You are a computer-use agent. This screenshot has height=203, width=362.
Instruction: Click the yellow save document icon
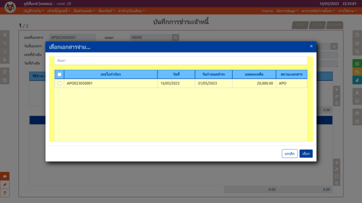tap(357, 72)
